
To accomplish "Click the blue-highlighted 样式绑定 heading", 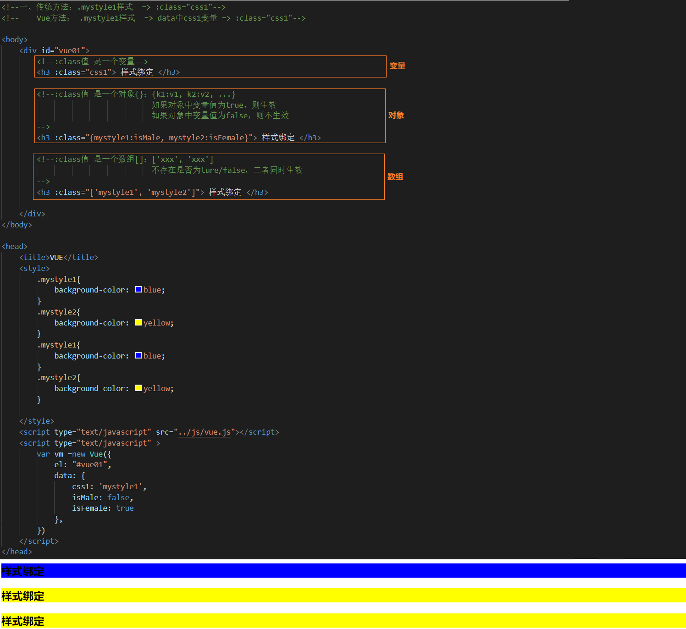I will (x=22, y=571).
